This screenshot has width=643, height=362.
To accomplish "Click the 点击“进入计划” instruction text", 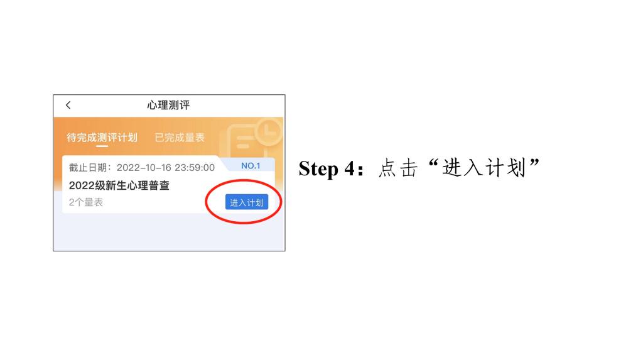I will click(458, 168).
